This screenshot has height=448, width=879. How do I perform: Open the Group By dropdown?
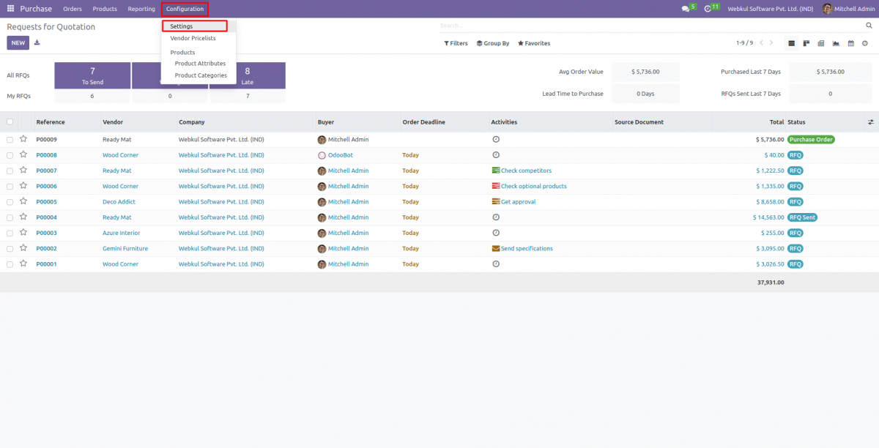click(x=492, y=43)
